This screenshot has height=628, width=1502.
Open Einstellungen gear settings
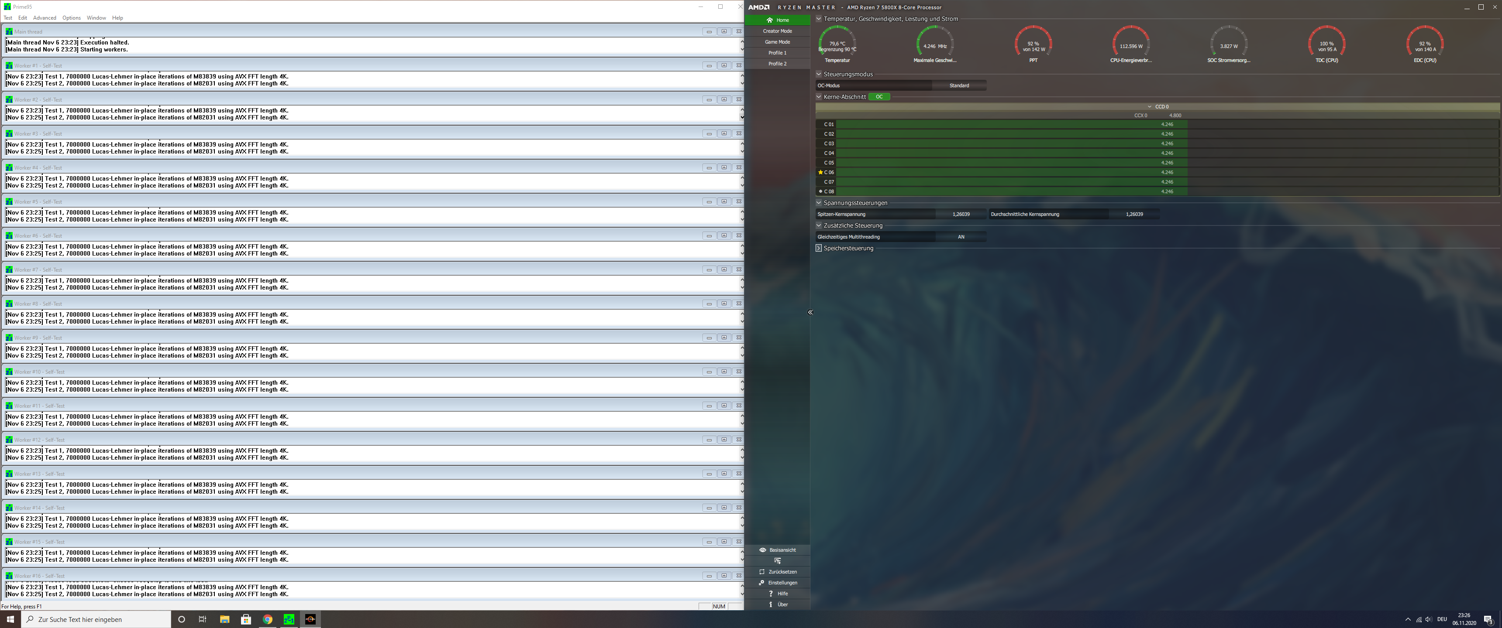click(x=761, y=583)
